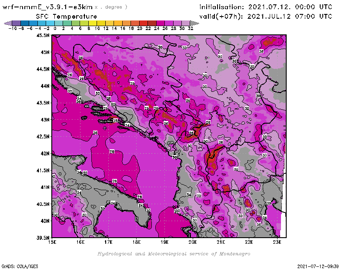348x269 pixels.
Task: Select the magenta swatch between 24 and 26
Action: 160,23
